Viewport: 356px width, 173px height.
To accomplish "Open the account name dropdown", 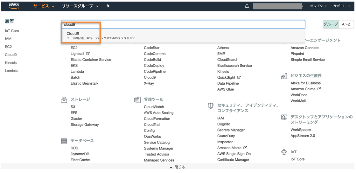I will [279, 6].
